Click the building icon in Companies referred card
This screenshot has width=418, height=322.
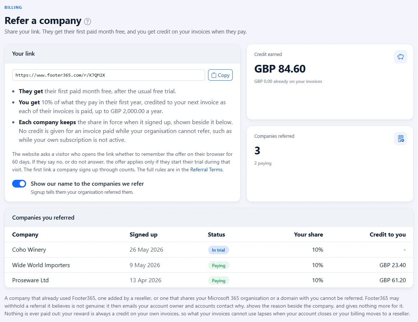pyautogui.click(x=400, y=139)
